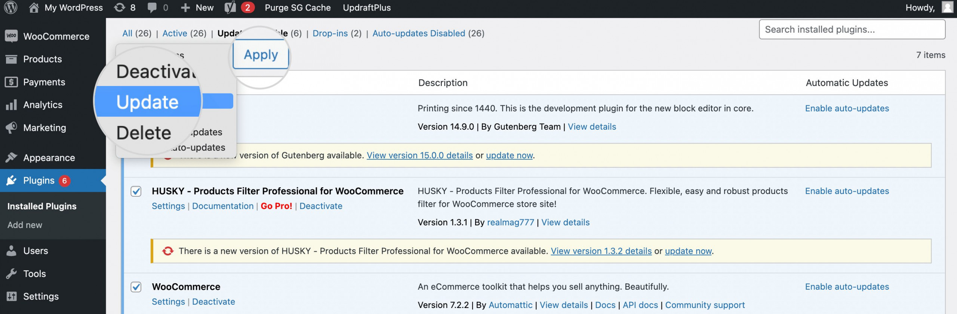Enable auto-updates for Gutenberg
957x314 pixels.
[x=847, y=108]
